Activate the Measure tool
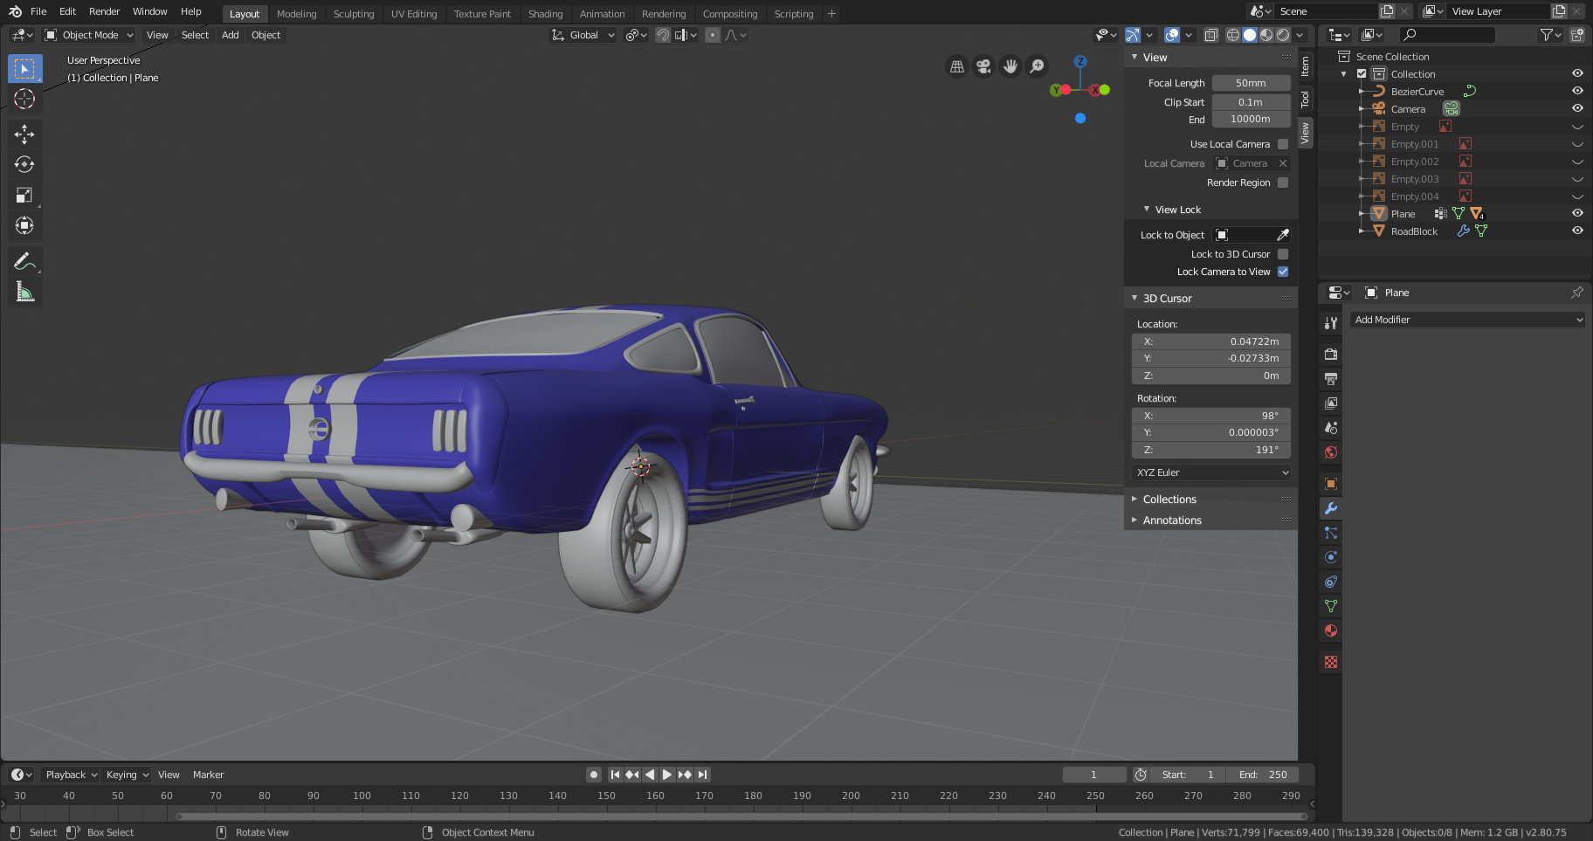This screenshot has width=1593, height=841. 24,291
